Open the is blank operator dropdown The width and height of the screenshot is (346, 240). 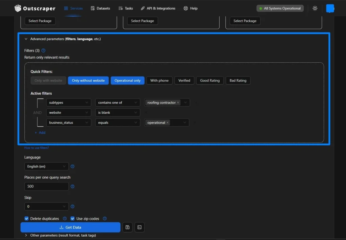click(118, 112)
